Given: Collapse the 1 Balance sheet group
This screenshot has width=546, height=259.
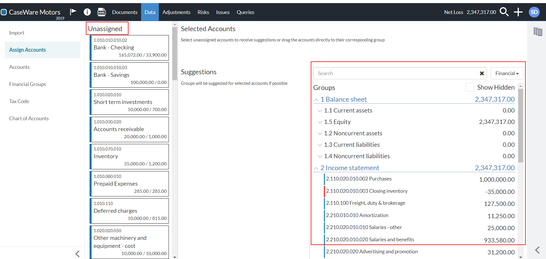Looking at the screenshot, I should pos(316,100).
